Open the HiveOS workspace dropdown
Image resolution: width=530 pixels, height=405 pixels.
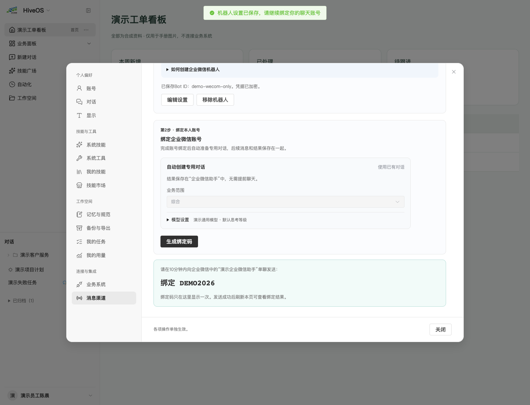pyautogui.click(x=36, y=10)
